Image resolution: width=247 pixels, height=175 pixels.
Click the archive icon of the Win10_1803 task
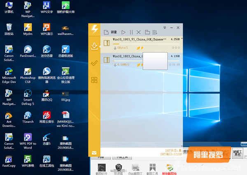pos(107,60)
